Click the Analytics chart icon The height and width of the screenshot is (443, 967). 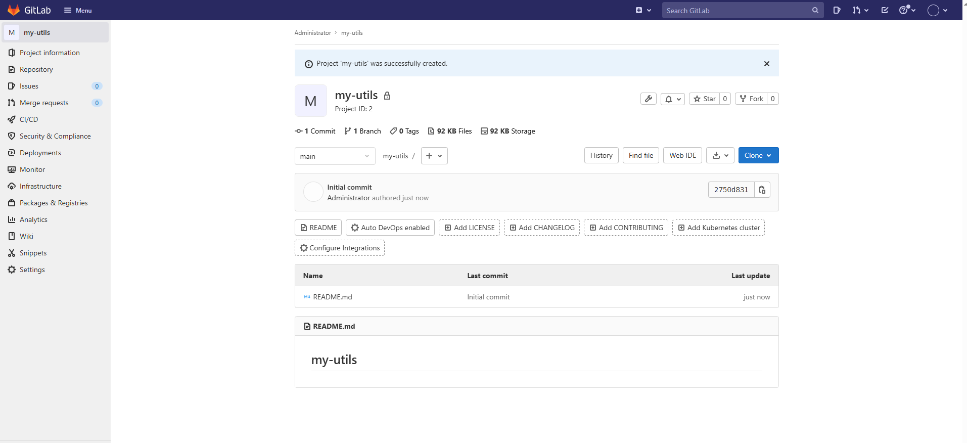tap(12, 219)
